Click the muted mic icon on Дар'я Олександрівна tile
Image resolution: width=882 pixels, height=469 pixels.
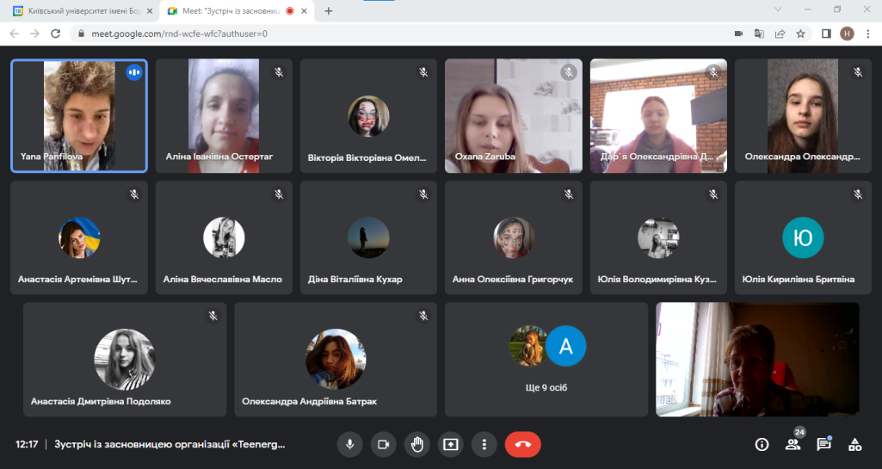[713, 72]
